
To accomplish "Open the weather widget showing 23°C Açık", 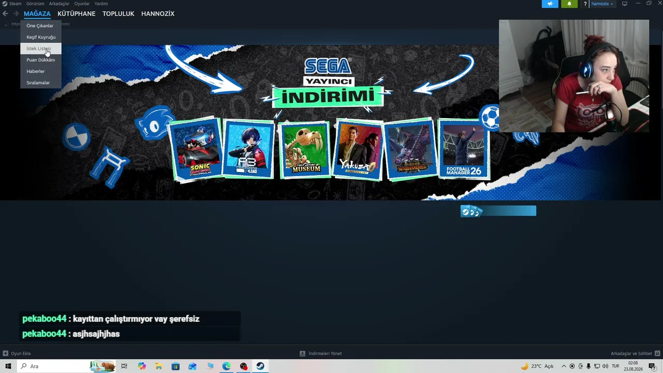I will [537, 366].
